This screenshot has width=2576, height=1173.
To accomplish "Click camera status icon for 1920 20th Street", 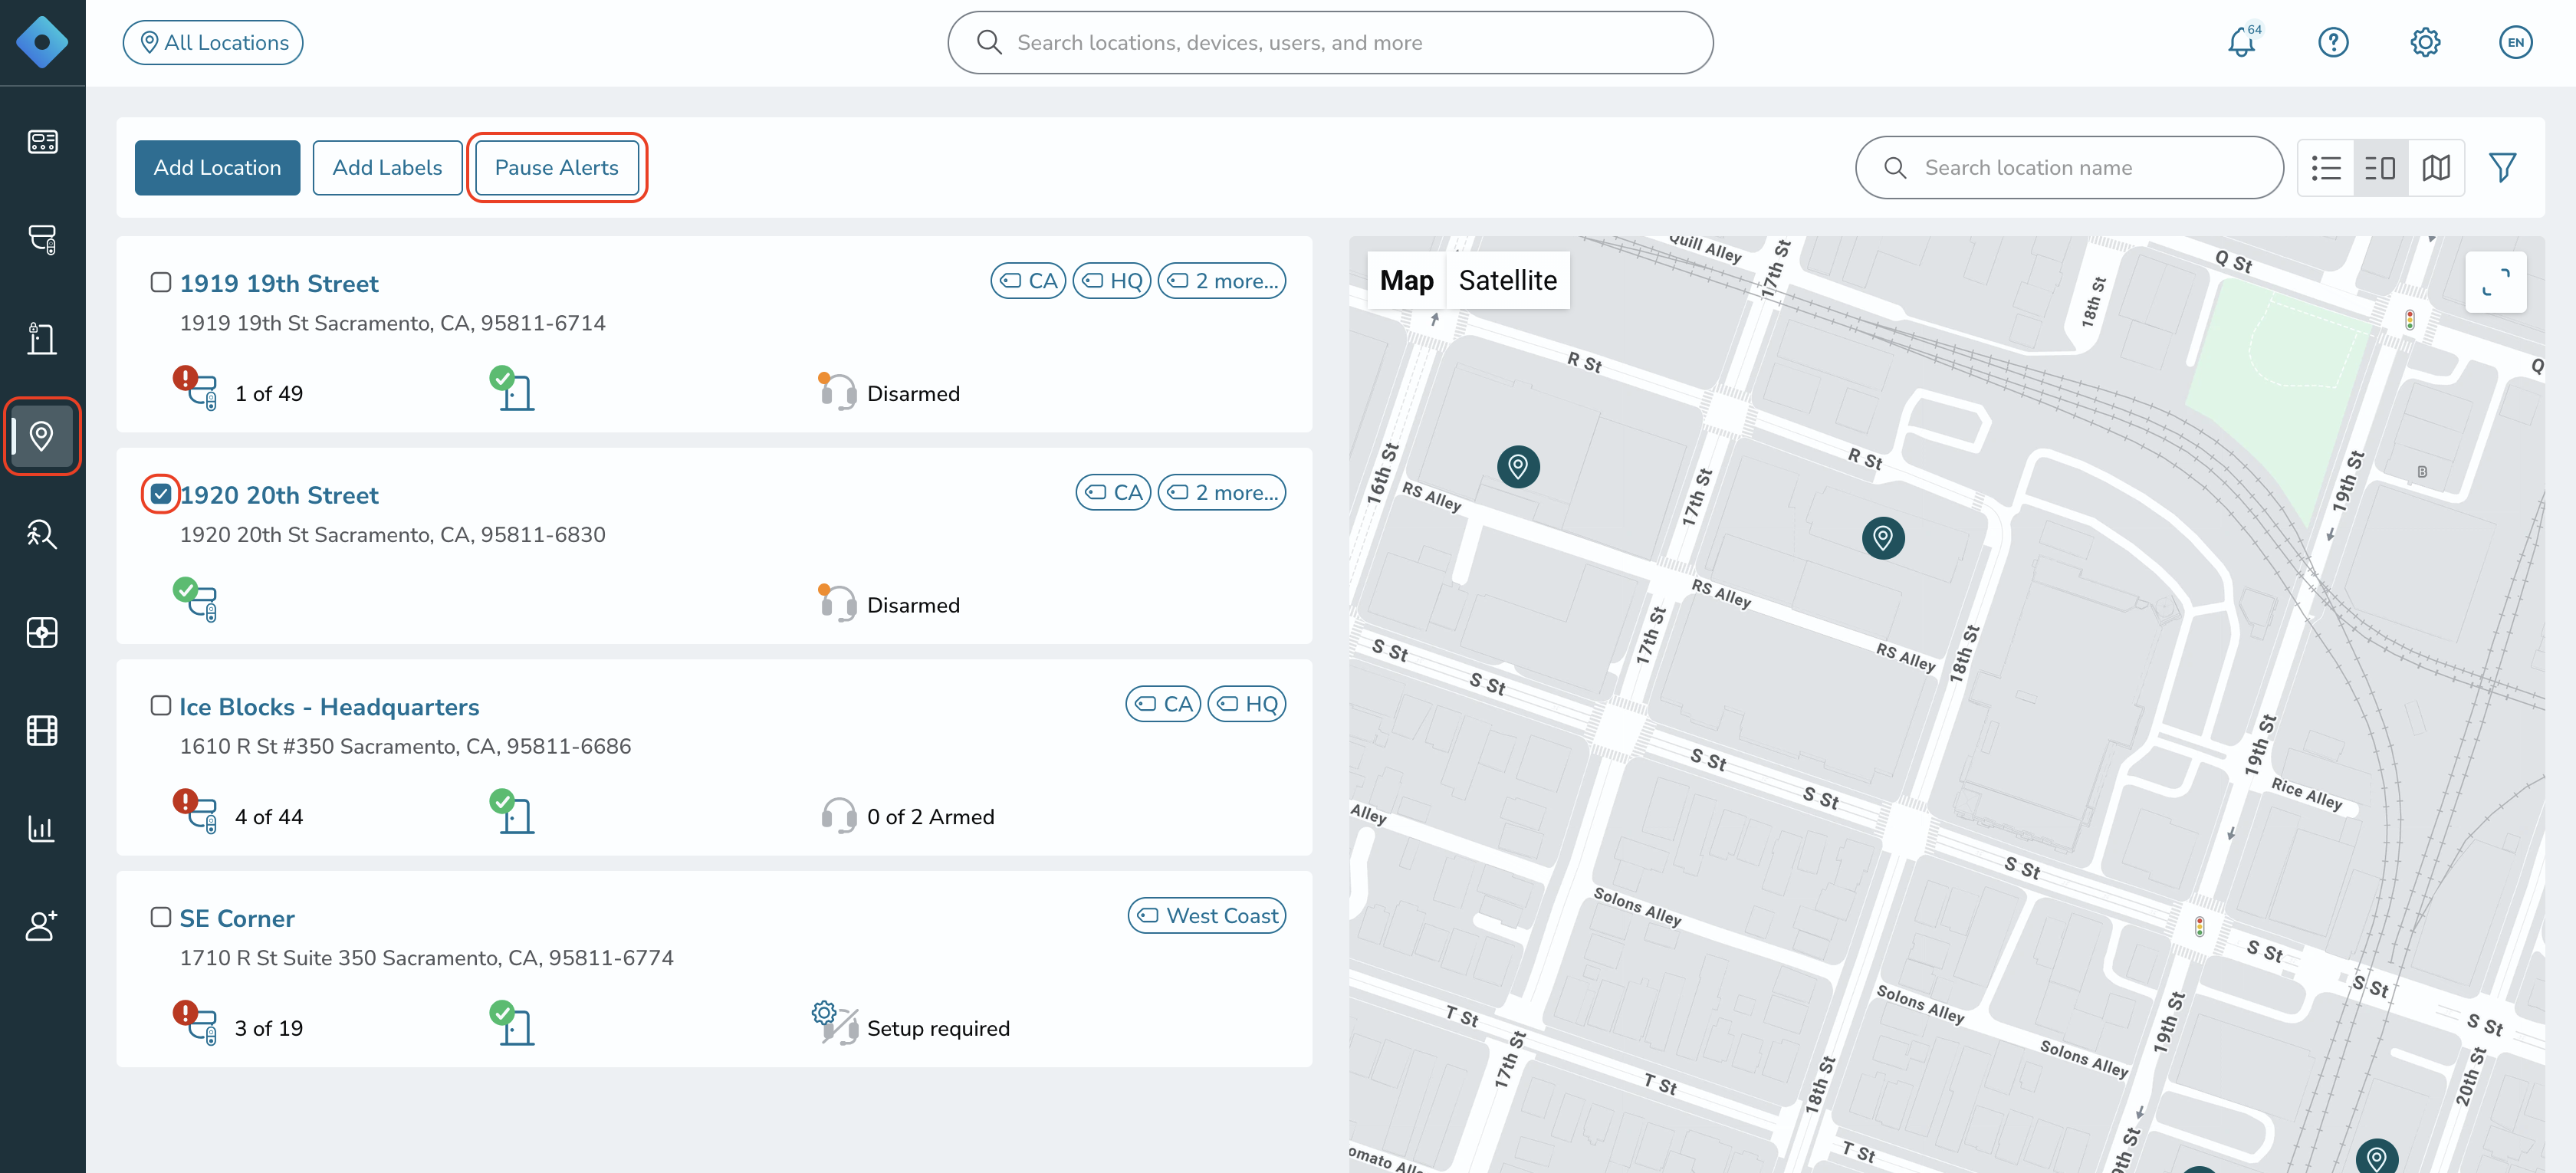I will [195, 600].
